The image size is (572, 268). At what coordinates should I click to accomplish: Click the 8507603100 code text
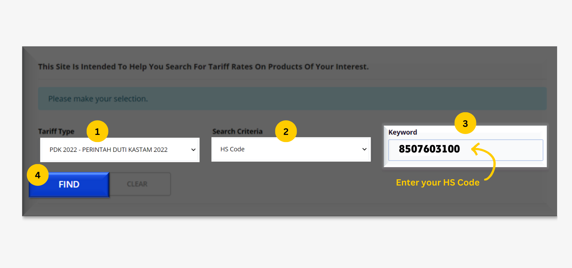pos(429,149)
